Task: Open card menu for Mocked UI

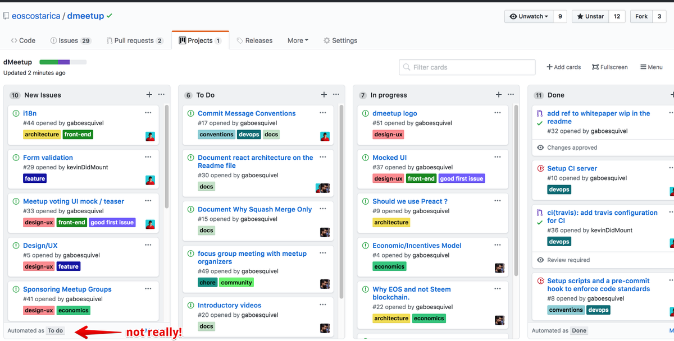Action: pos(498,157)
